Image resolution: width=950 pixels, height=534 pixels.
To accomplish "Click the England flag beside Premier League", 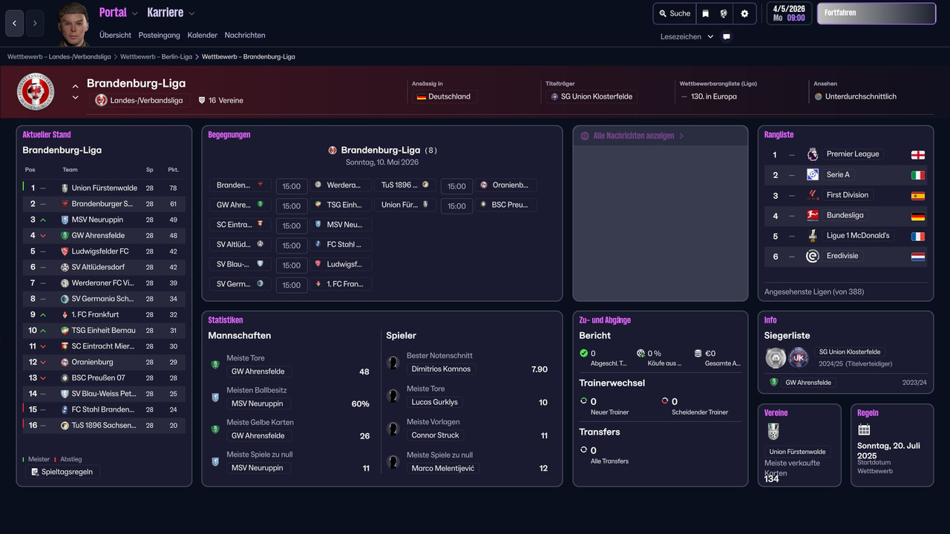I will (x=920, y=154).
